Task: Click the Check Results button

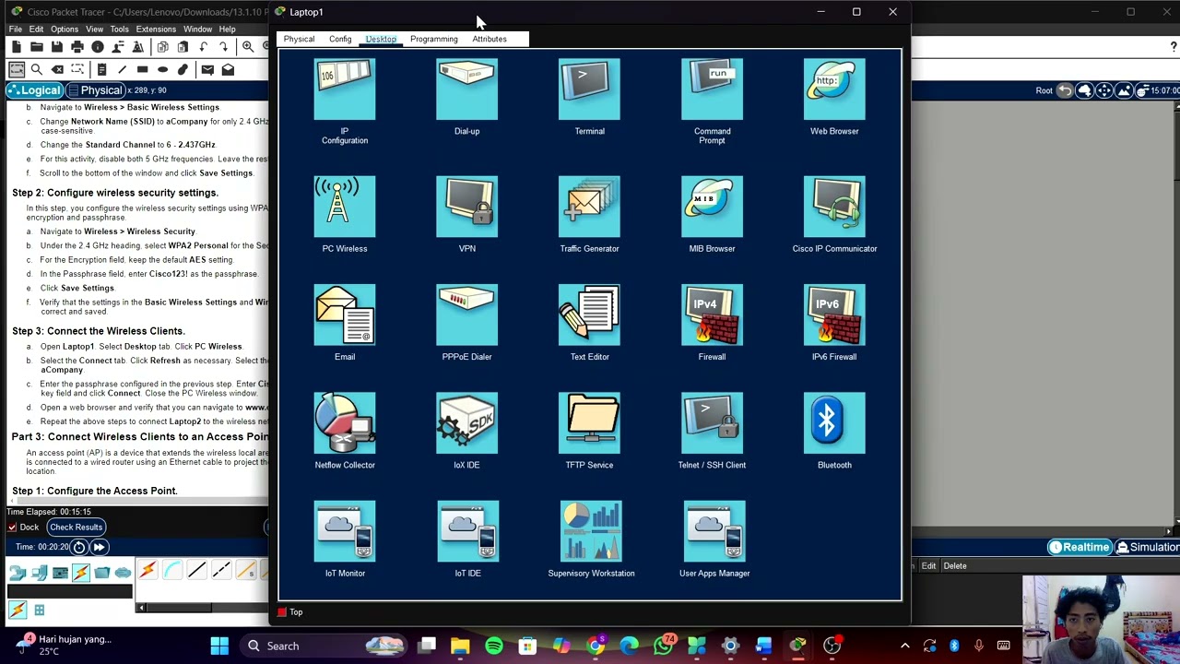Action: pos(76,528)
